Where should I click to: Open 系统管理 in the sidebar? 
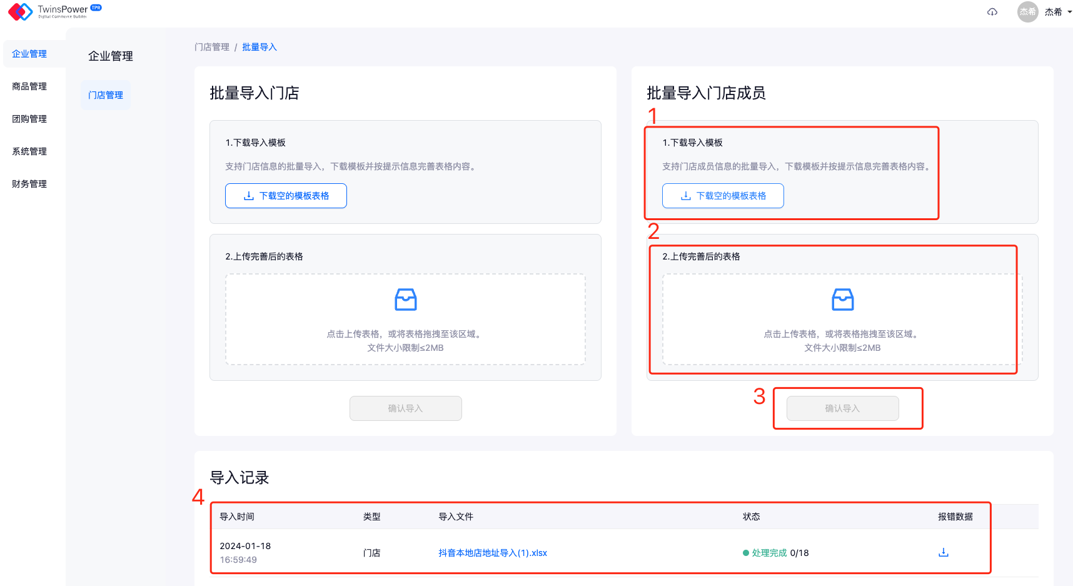(29, 151)
